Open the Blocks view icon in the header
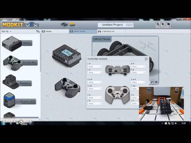191x143 pixels. pyautogui.click(x=73, y=25)
